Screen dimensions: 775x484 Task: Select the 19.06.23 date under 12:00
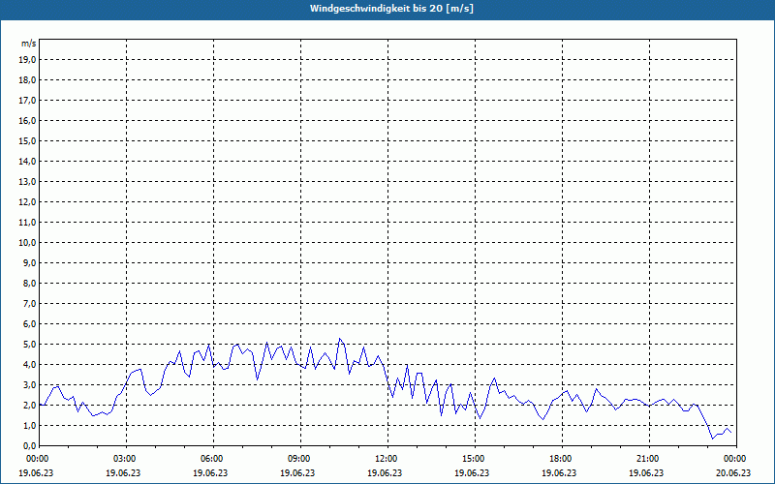385,472
